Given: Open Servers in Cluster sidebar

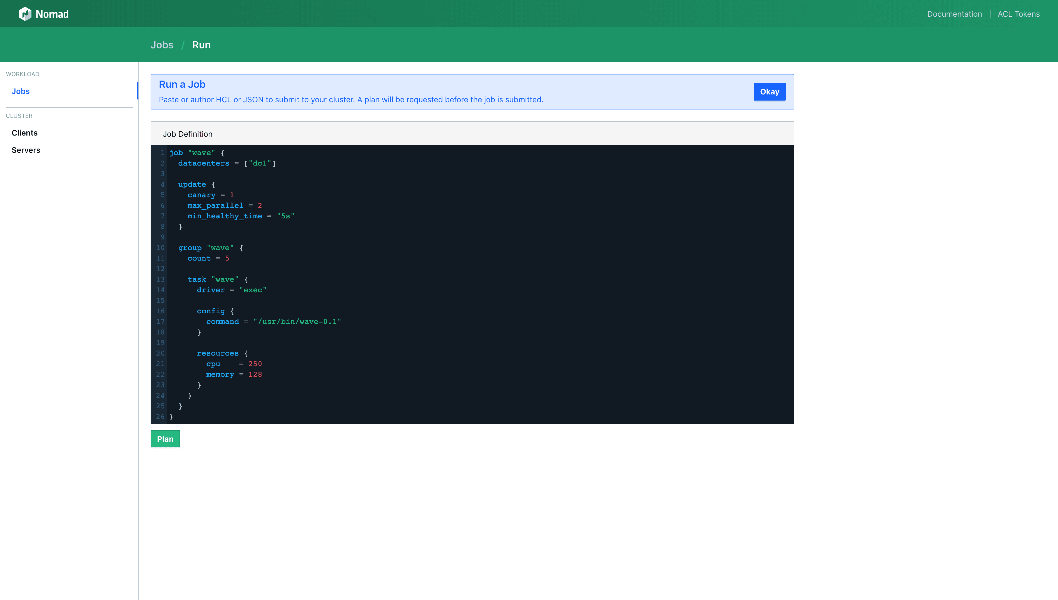Looking at the screenshot, I should [x=26, y=150].
